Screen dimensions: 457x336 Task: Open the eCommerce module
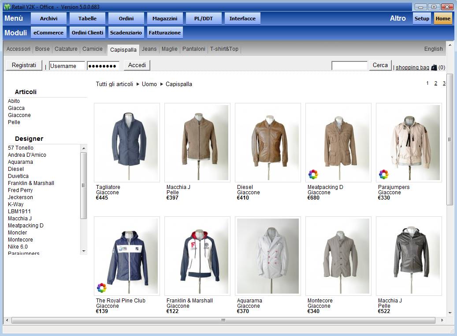[x=48, y=33]
